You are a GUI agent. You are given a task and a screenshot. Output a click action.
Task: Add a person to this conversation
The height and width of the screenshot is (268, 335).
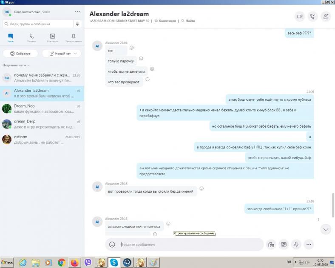tap(326, 17)
